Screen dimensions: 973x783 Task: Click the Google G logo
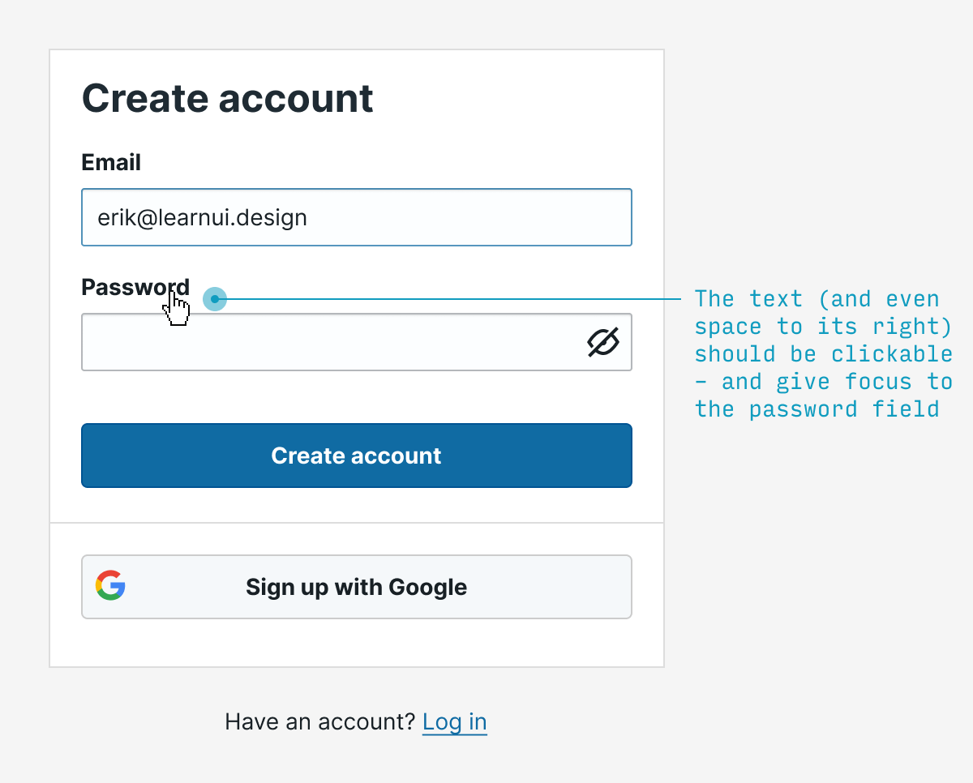point(110,585)
